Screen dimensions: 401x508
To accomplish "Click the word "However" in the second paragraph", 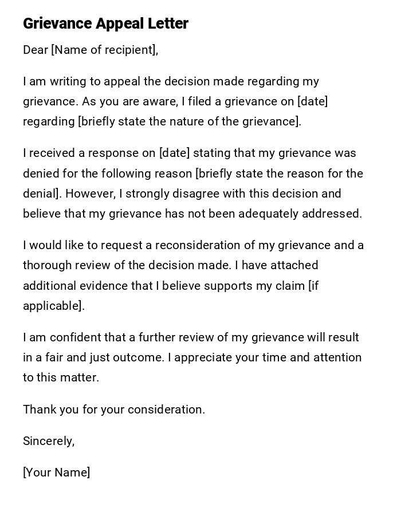I will (x=91, y=194).
